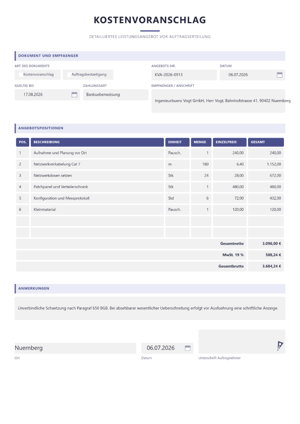Click Einzelpreis cell showing 480,00
Viewport: 300px width, 424px height.
coord(230,187)
